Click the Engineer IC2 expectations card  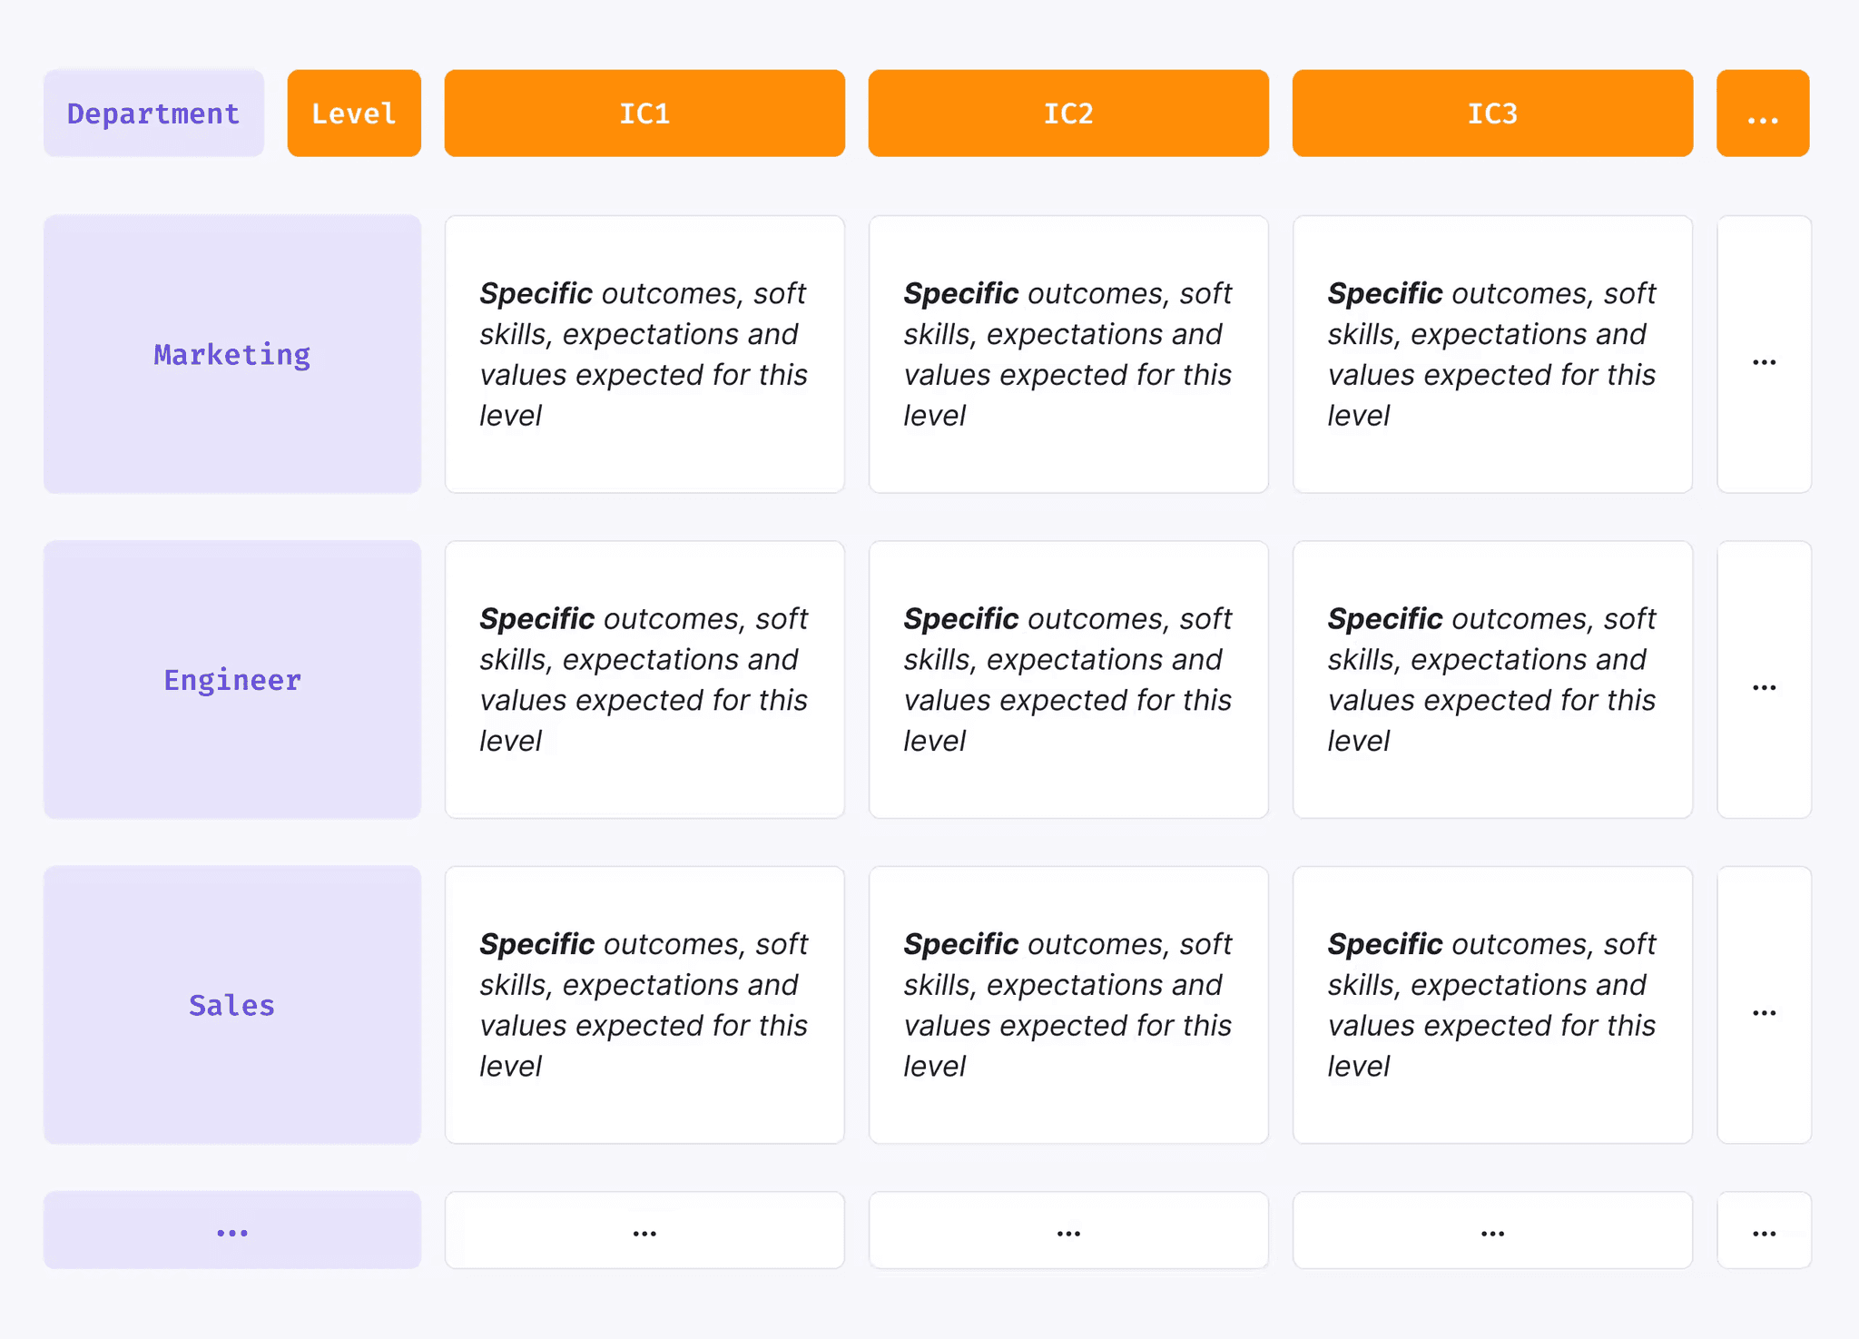pos(1068,680)
